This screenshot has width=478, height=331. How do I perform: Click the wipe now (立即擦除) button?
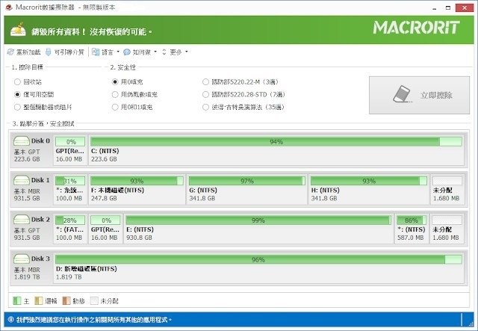tap(419, 95)
